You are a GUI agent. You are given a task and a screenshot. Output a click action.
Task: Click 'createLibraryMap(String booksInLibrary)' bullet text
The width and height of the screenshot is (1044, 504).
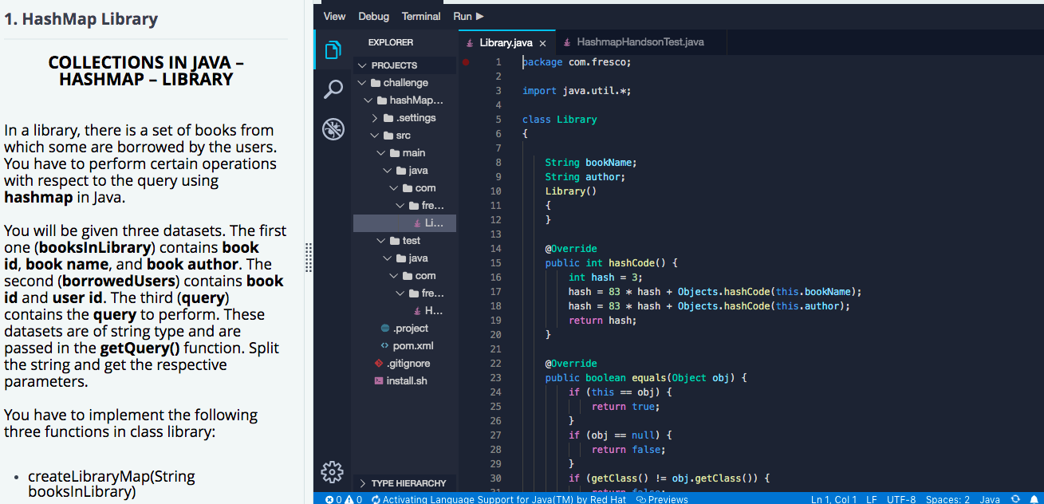pyautogui.click(x=112, y=484)
